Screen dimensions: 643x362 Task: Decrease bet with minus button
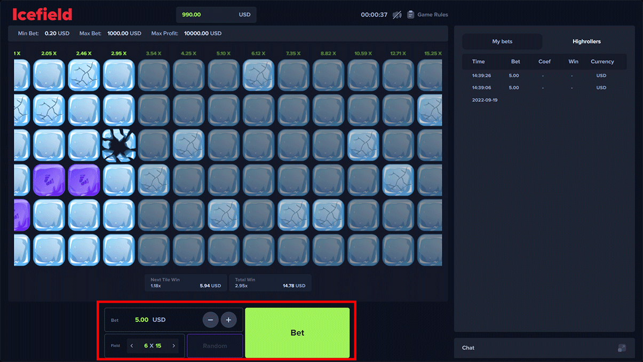(x=210, y=320)
